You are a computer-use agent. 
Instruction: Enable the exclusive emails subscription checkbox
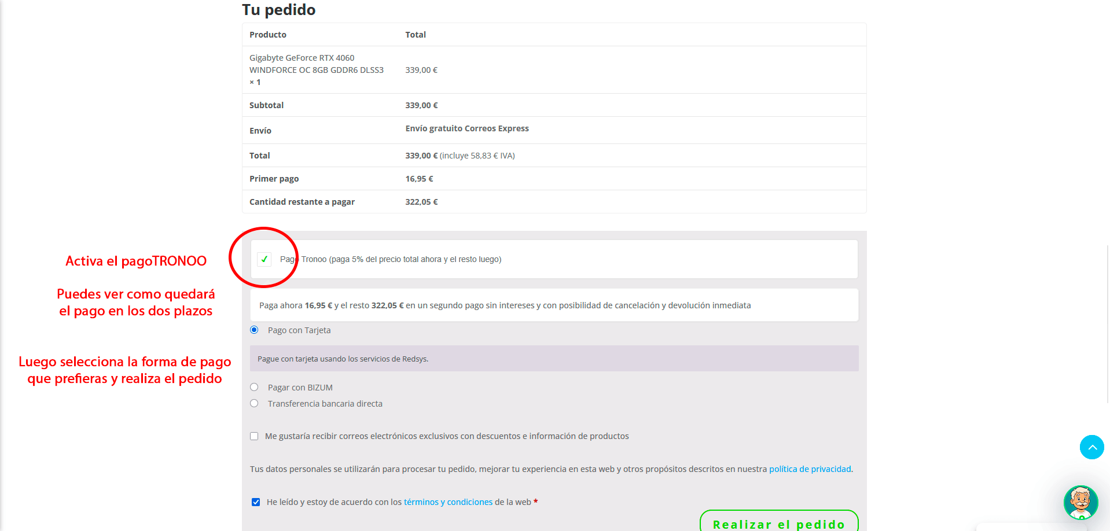[254, 436]
